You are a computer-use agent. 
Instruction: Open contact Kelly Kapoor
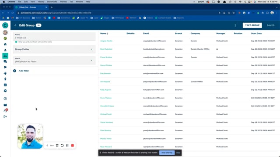pos(105,90)
